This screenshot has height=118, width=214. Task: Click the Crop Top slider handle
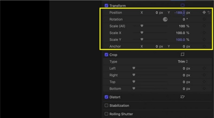134,82
